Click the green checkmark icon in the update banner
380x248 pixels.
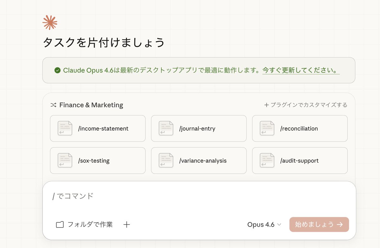click(57, 70)
